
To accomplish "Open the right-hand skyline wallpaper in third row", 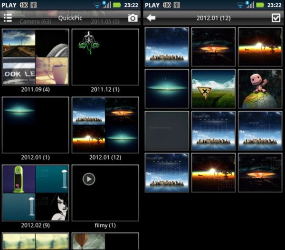I will [260, 131].
